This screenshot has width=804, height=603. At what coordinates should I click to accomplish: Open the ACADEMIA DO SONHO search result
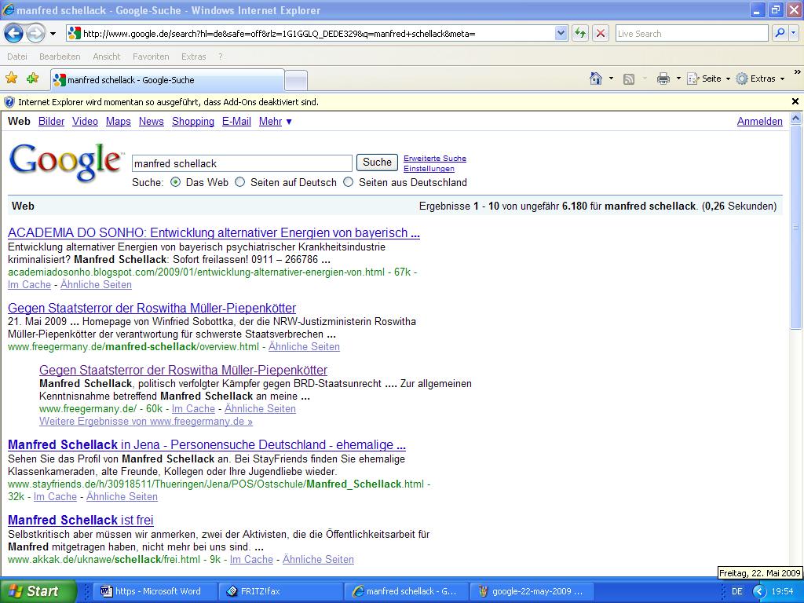(x=214, y=232)
